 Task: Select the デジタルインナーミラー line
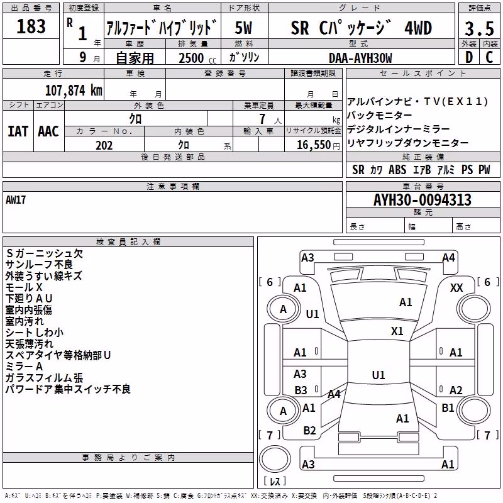click(x=399, y=129)
